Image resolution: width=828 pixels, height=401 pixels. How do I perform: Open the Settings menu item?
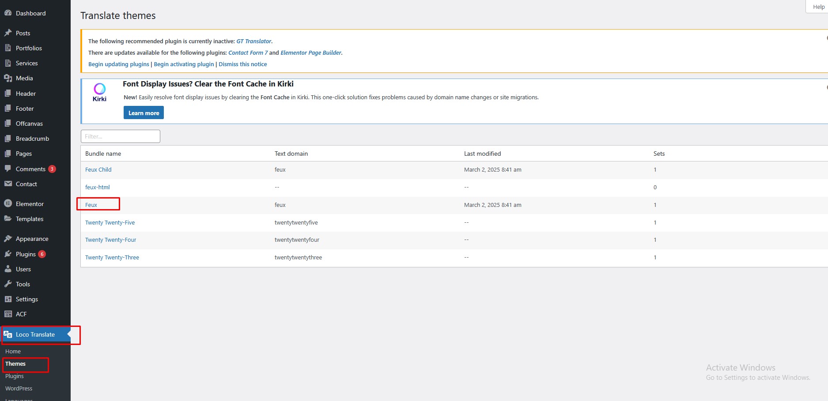(x=26, y=299)
